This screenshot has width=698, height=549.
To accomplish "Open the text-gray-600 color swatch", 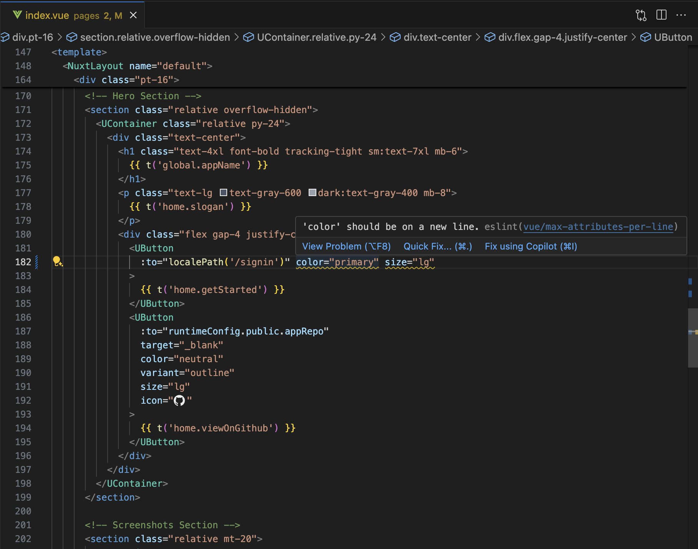I will [223, 193].
